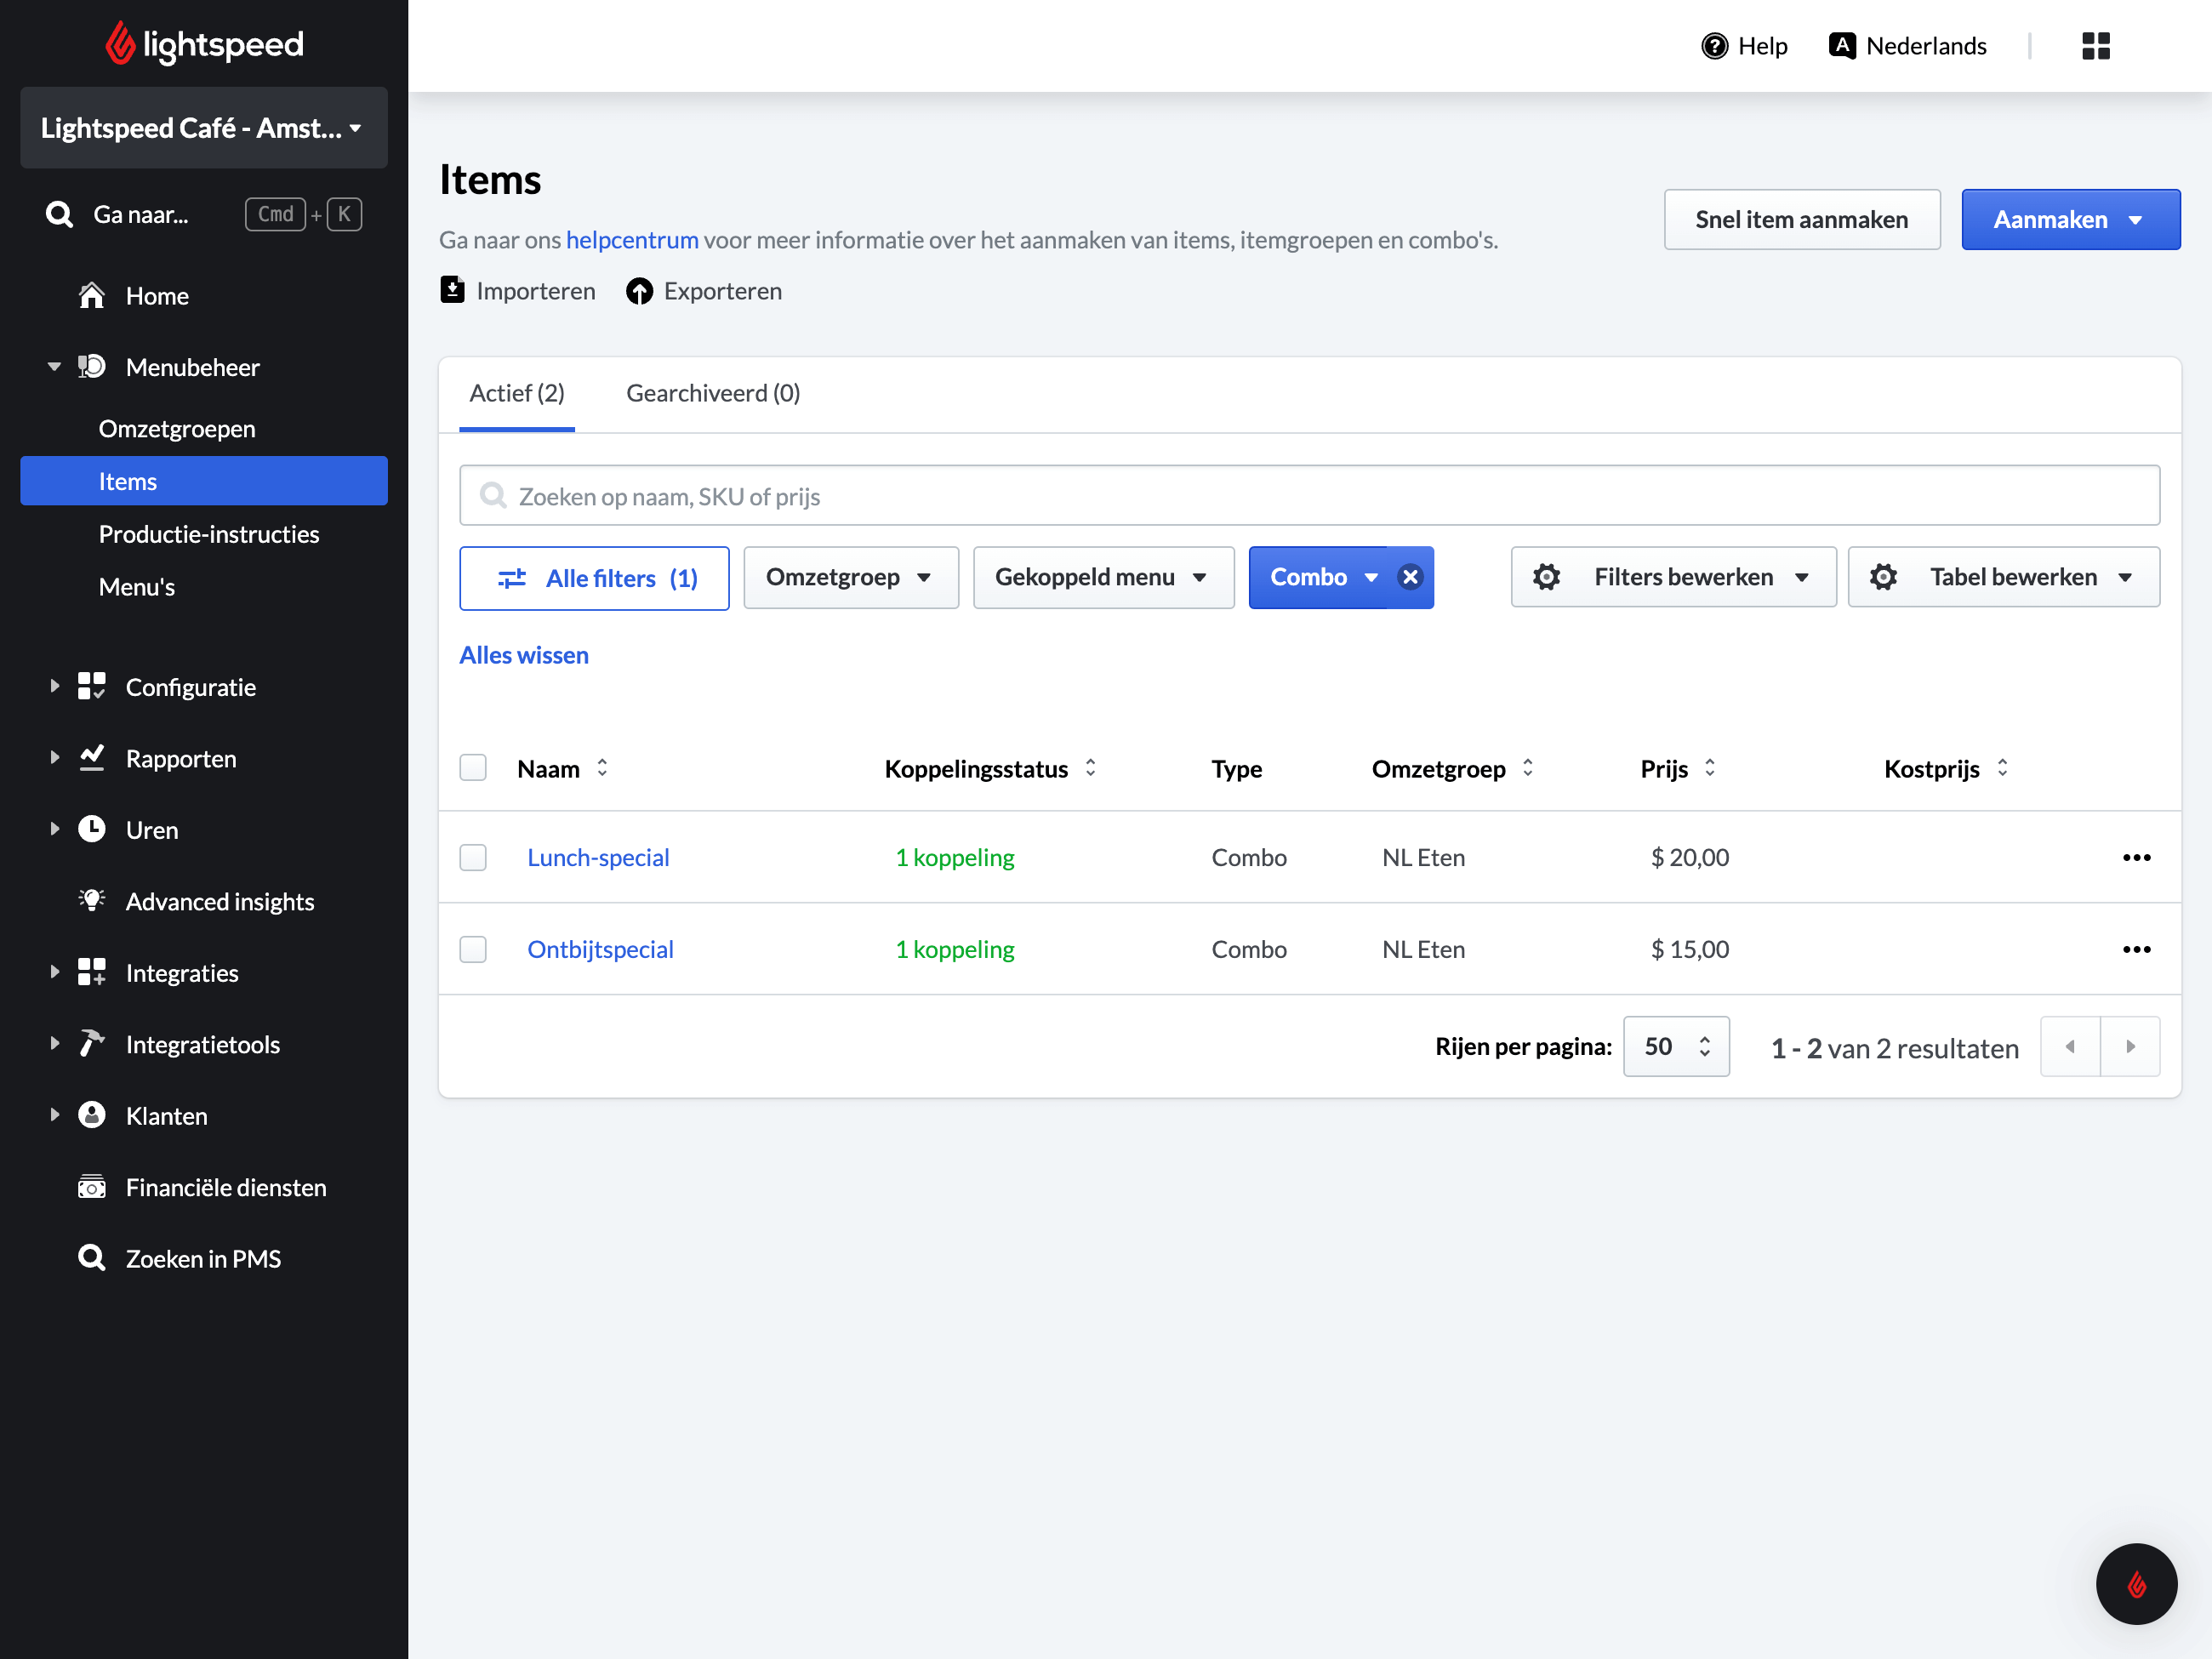Image resolution: width=2212 pixels, height=1659 pixels.
Task: Open the three-dot menu for Ontbijtspecial
Action: (2136, 949)
